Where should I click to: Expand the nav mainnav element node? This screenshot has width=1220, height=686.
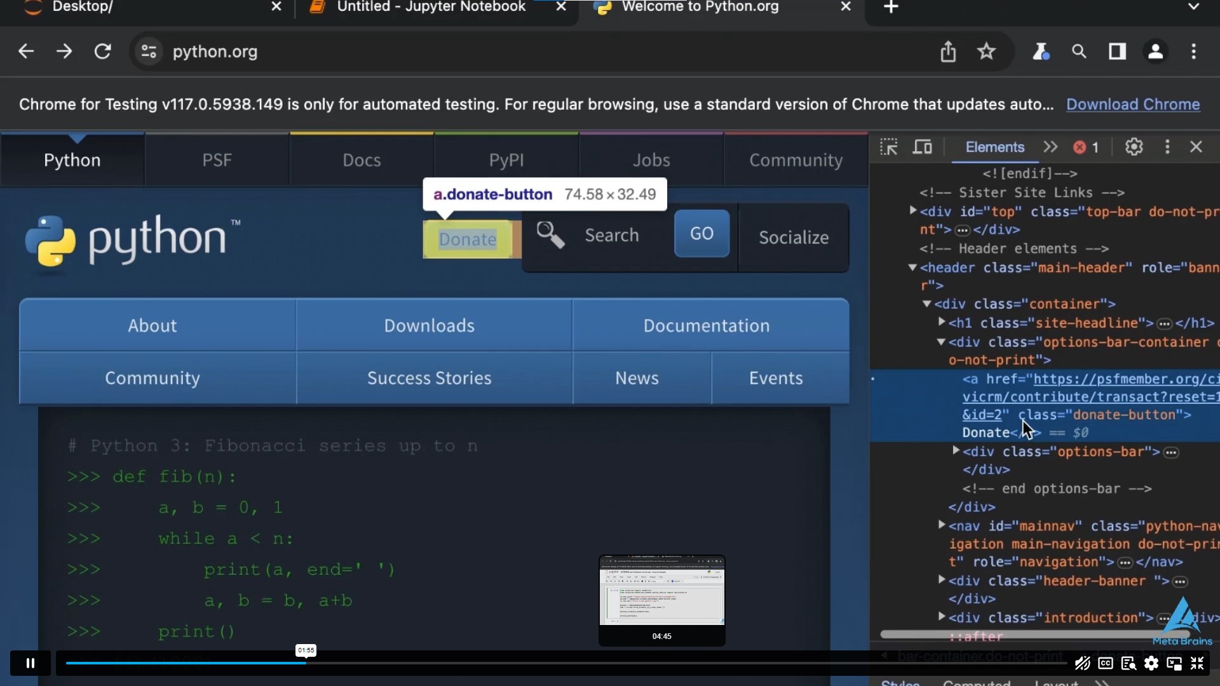[942, 526]
